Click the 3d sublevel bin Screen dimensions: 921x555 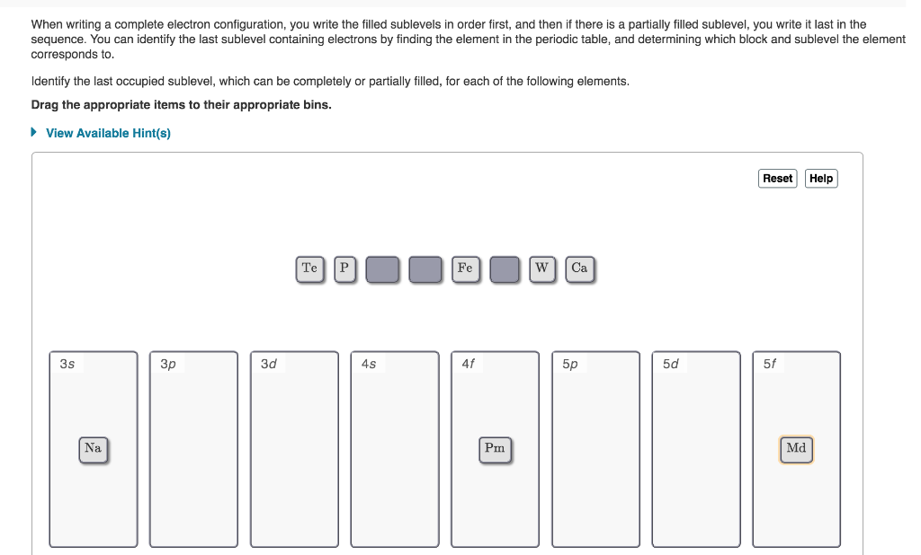coord(294,448)
